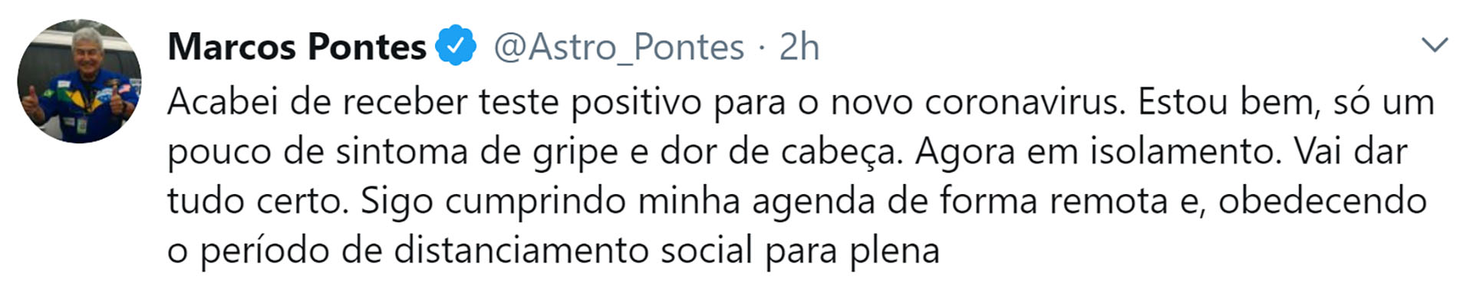
Task: Click the blue verified badge icon
Action: (x=456, y=46)
